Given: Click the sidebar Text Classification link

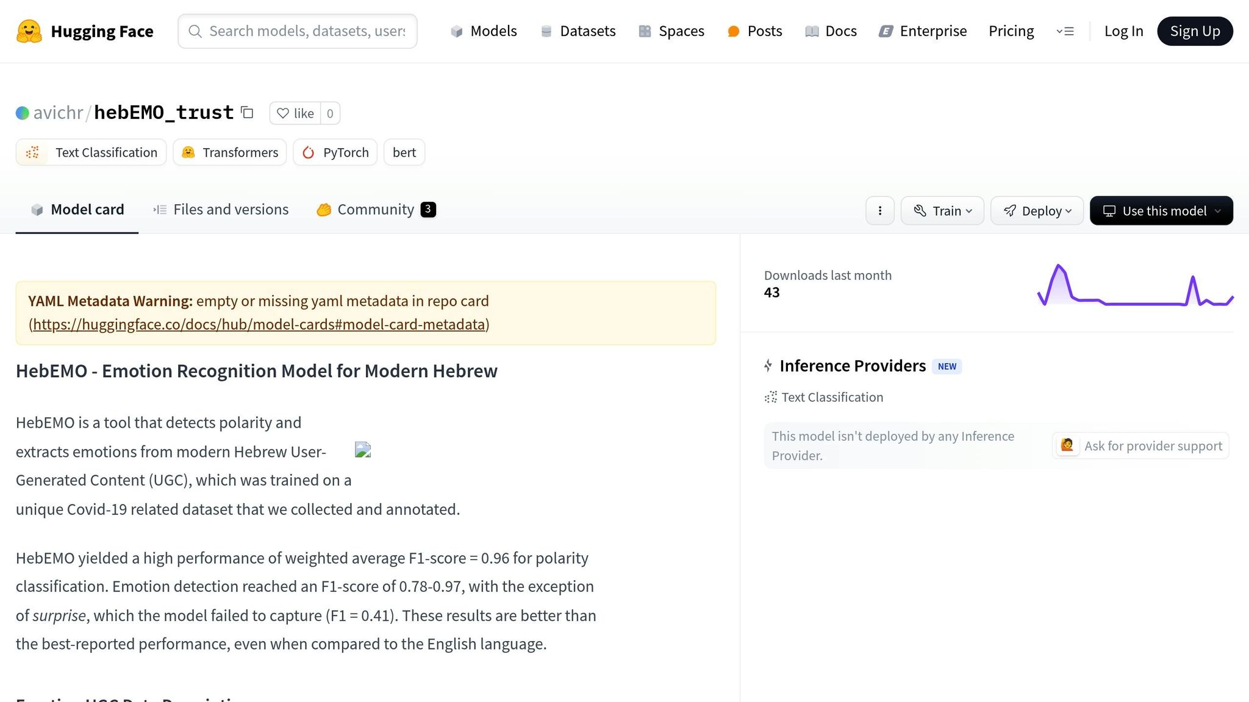Looking at the screenshot, I should 832,397.
